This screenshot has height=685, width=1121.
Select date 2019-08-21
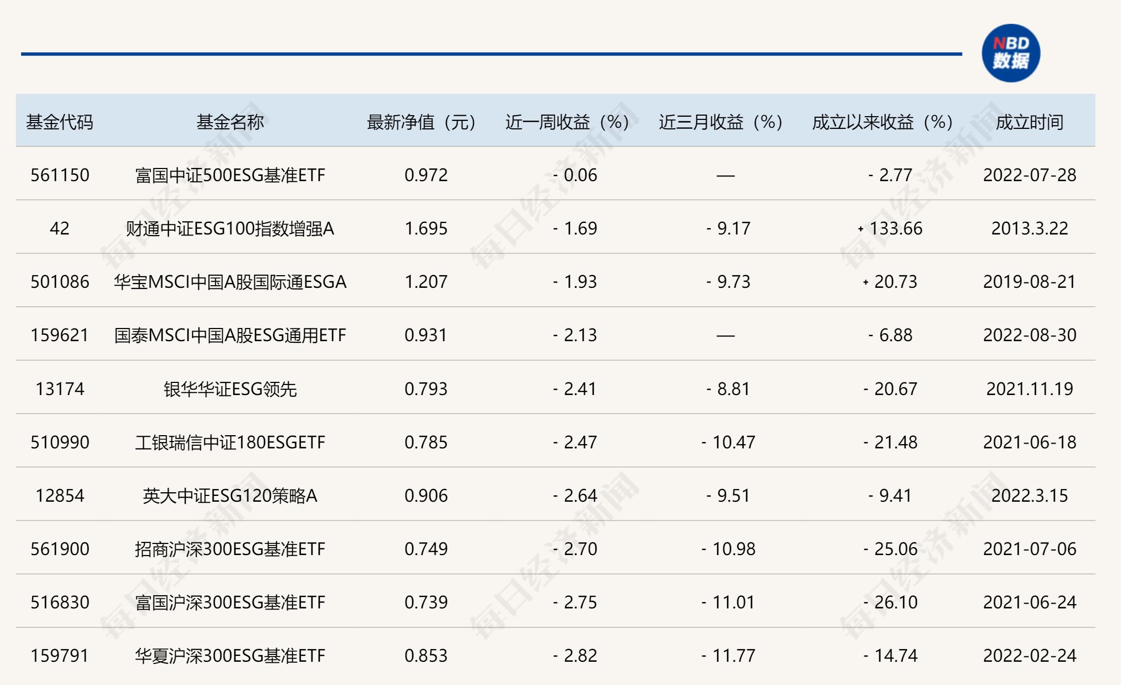pyautogui.click(x=1030, y=281)
